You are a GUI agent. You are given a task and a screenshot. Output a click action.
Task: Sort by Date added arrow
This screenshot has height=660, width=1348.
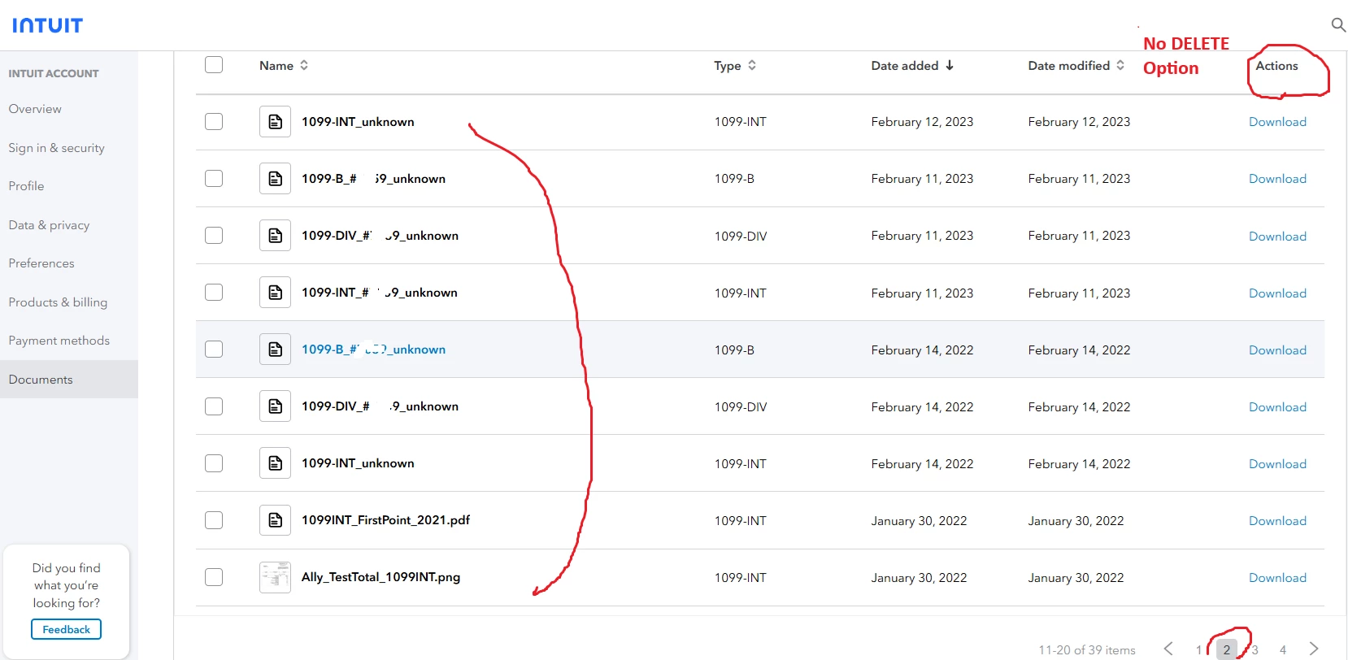click(949, 65)
